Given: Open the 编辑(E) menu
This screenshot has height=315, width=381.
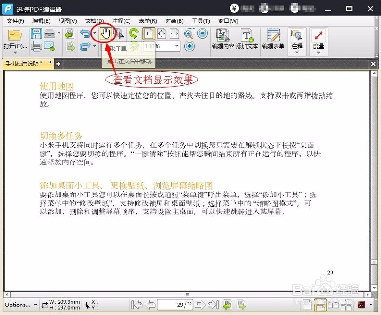Looking at the screenshot, I should coord(41,21).
